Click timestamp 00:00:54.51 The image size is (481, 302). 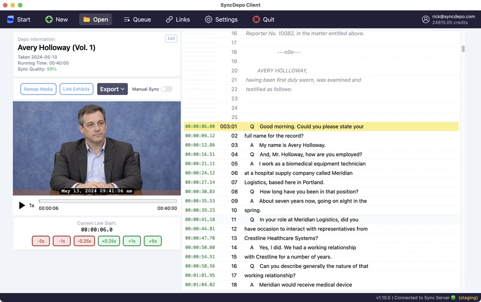point(200,256)
